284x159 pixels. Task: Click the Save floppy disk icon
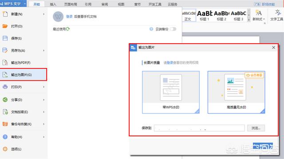[x=5, y=38]
